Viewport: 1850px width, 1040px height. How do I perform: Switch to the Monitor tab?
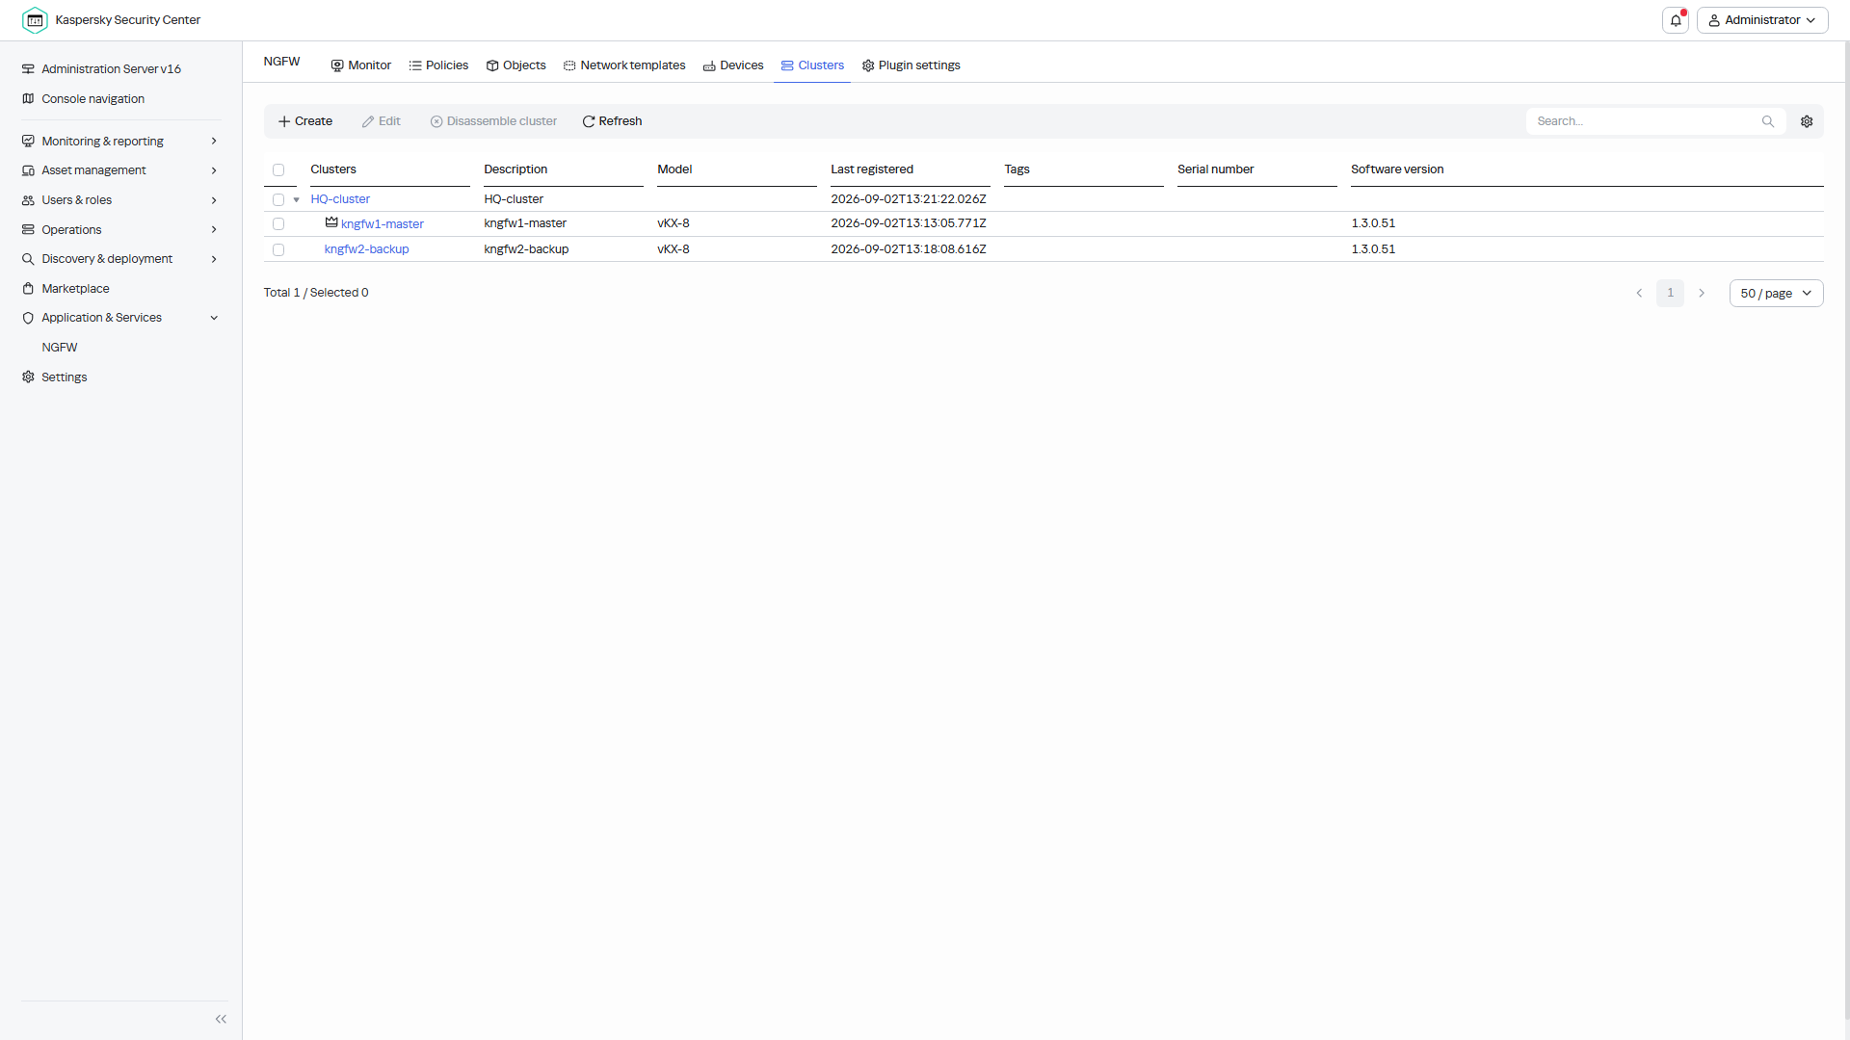(x=361, y=65)
